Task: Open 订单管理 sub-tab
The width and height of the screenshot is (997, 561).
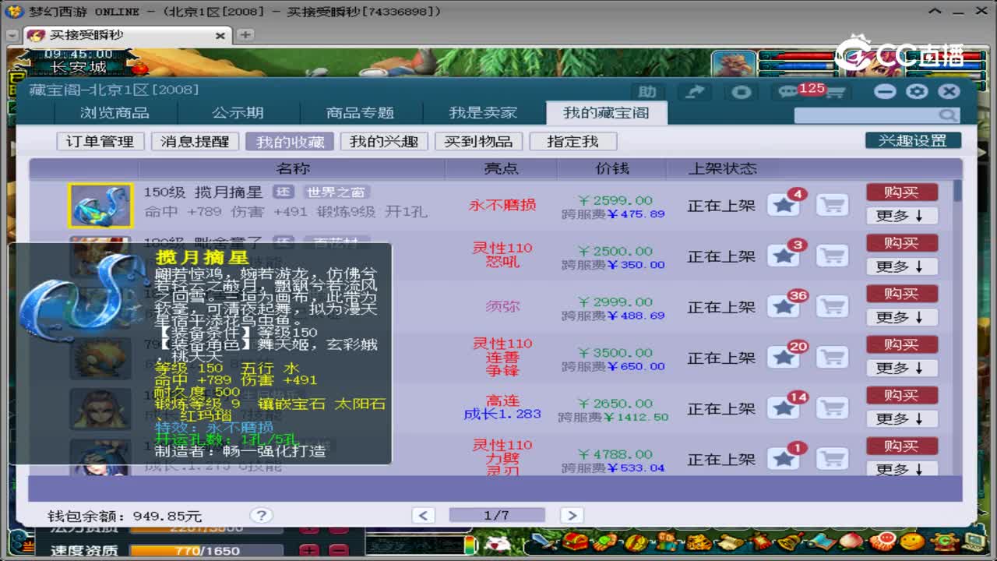Action: (x=100, y=142)
